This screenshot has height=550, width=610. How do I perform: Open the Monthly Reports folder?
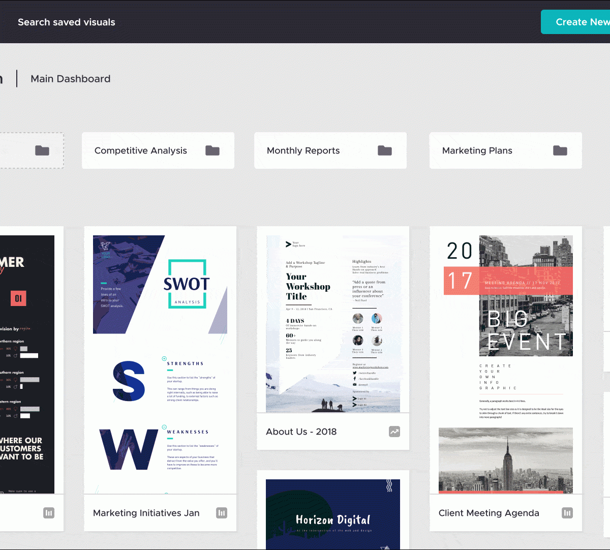click(303, 150)
